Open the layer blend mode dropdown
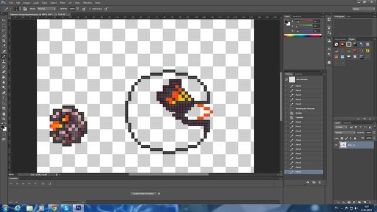 click(345, 132)
